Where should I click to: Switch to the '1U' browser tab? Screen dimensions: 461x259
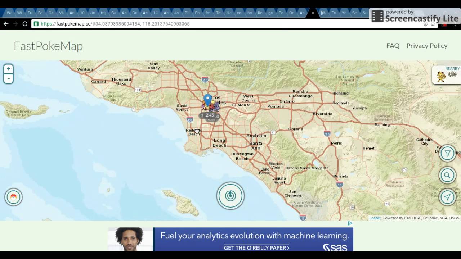click(156, 13)
